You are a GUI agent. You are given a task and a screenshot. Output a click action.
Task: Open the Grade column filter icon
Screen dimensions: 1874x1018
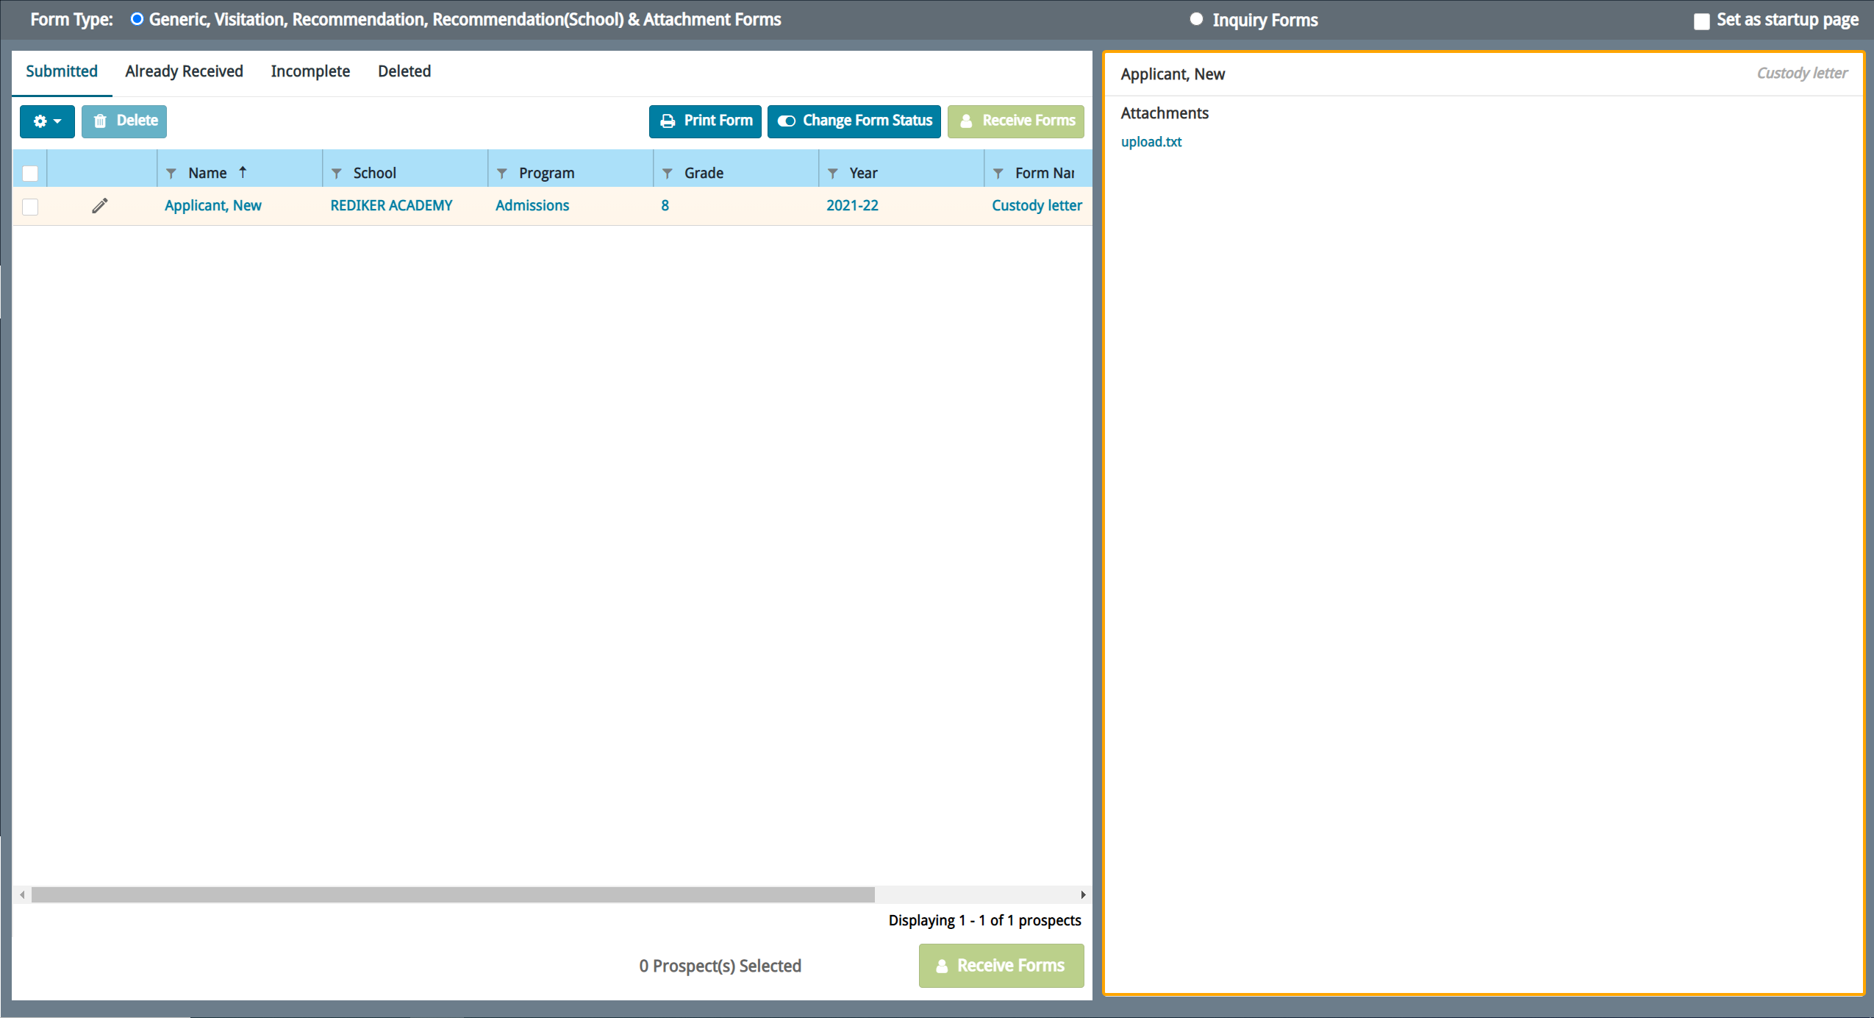tap(668, 174)
